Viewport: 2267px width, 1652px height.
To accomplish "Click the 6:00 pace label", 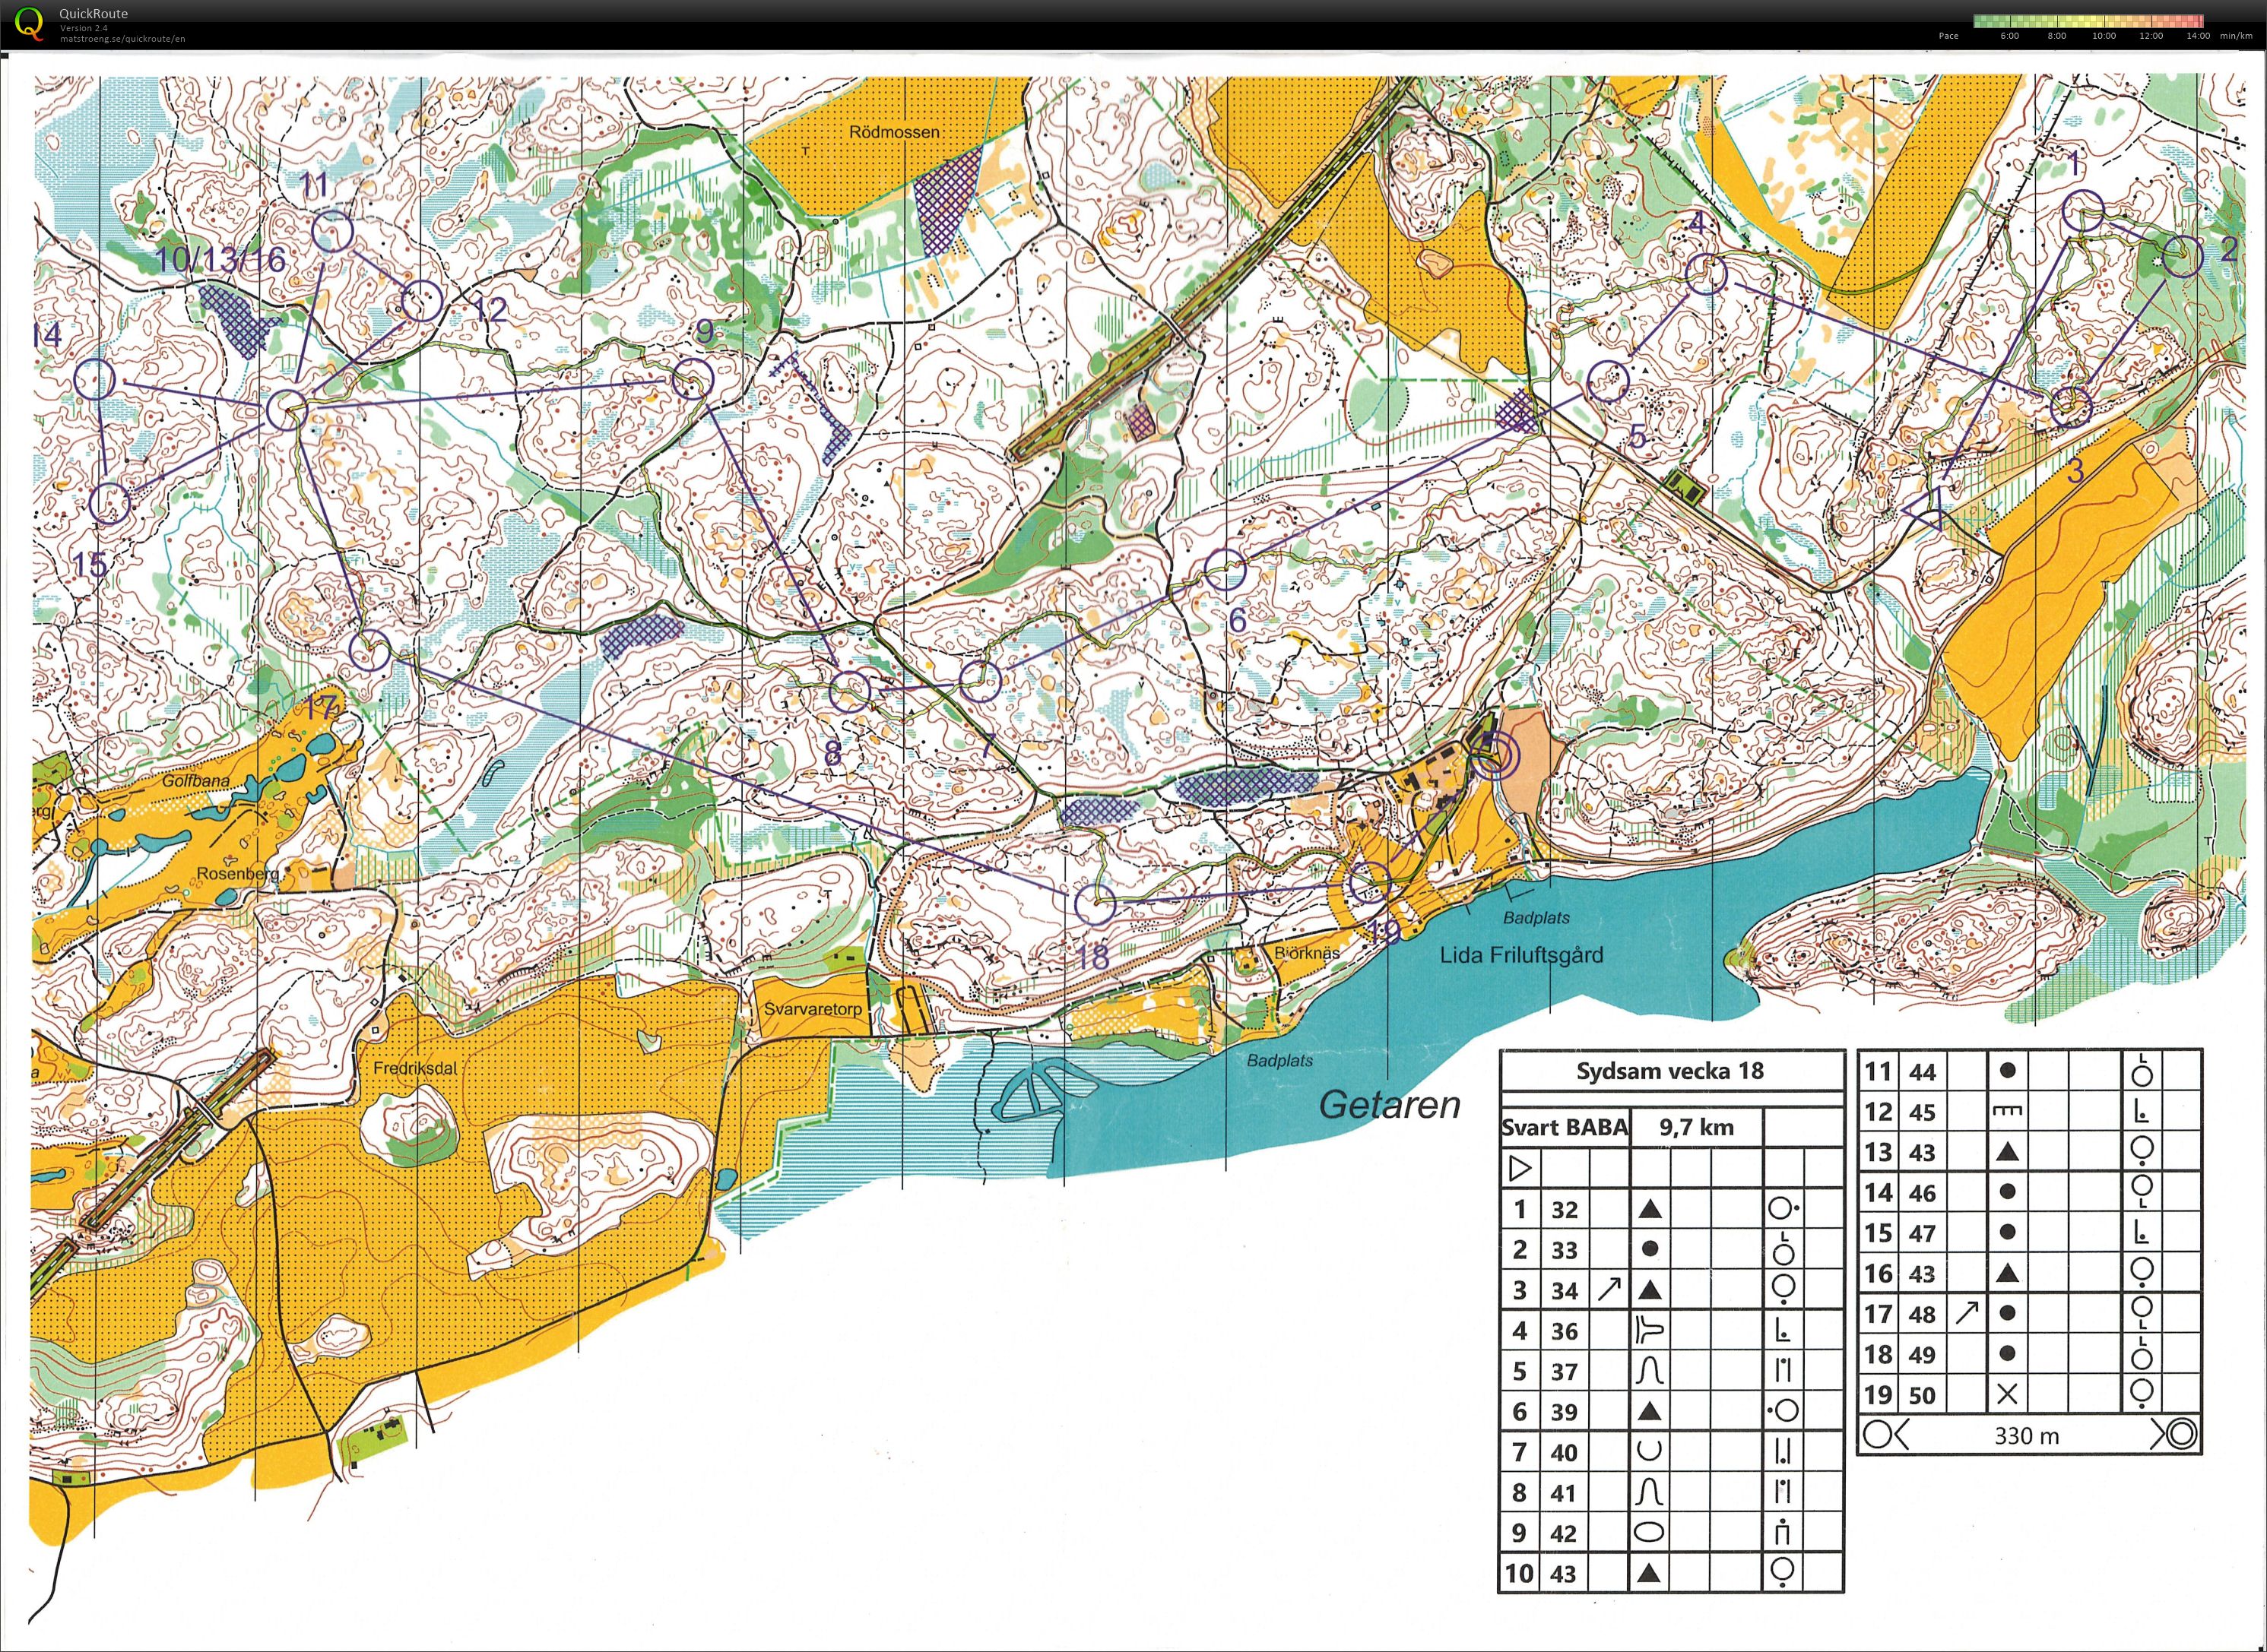I will [x=2009, y=36].
